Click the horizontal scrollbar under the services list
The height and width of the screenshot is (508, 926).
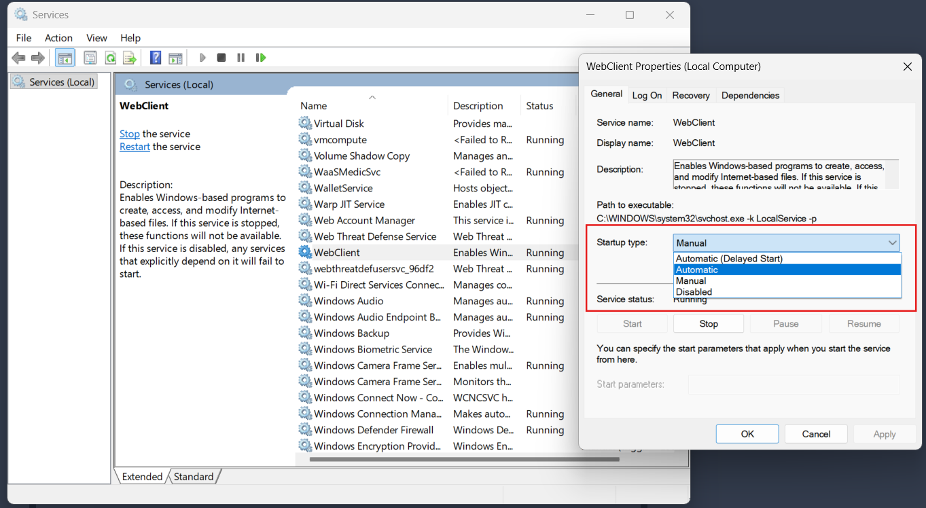[464, 459]
